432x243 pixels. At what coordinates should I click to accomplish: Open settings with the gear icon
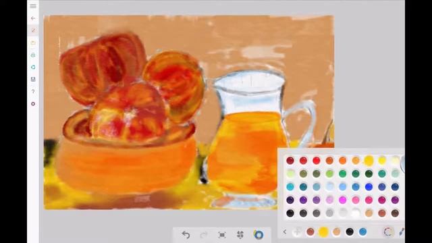coord(33,104)
